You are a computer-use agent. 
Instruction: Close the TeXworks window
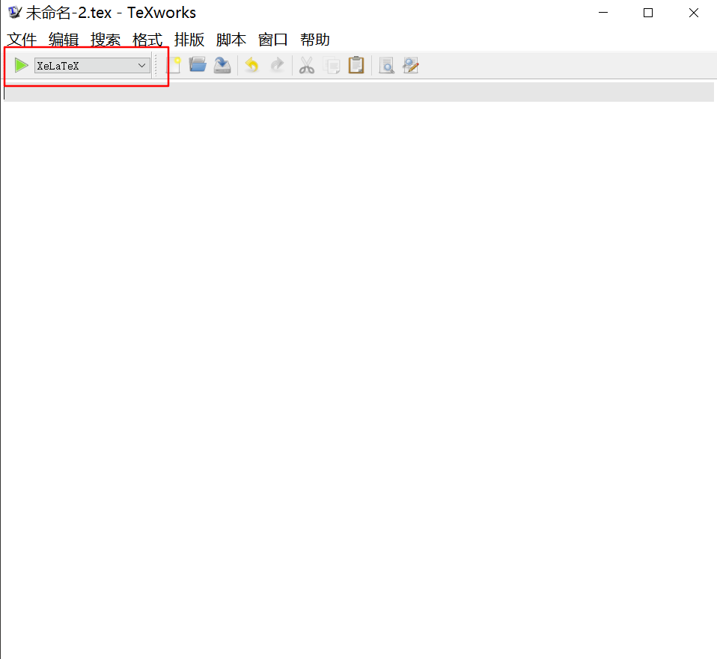coord(693,12)
